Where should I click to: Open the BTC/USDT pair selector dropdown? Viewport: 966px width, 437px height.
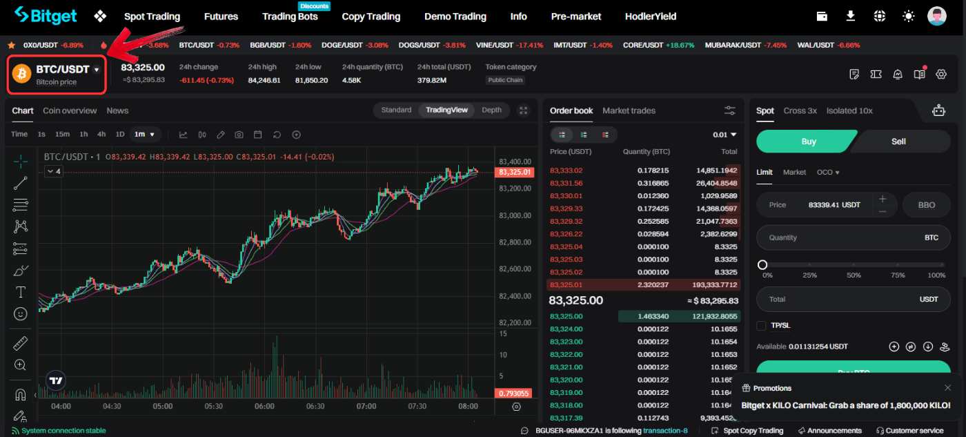[97, 70]
